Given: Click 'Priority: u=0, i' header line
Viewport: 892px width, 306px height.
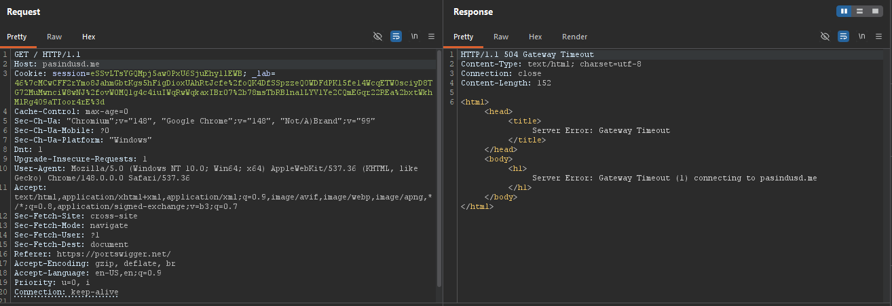Looking at the screenshot, I should (52, 282).
